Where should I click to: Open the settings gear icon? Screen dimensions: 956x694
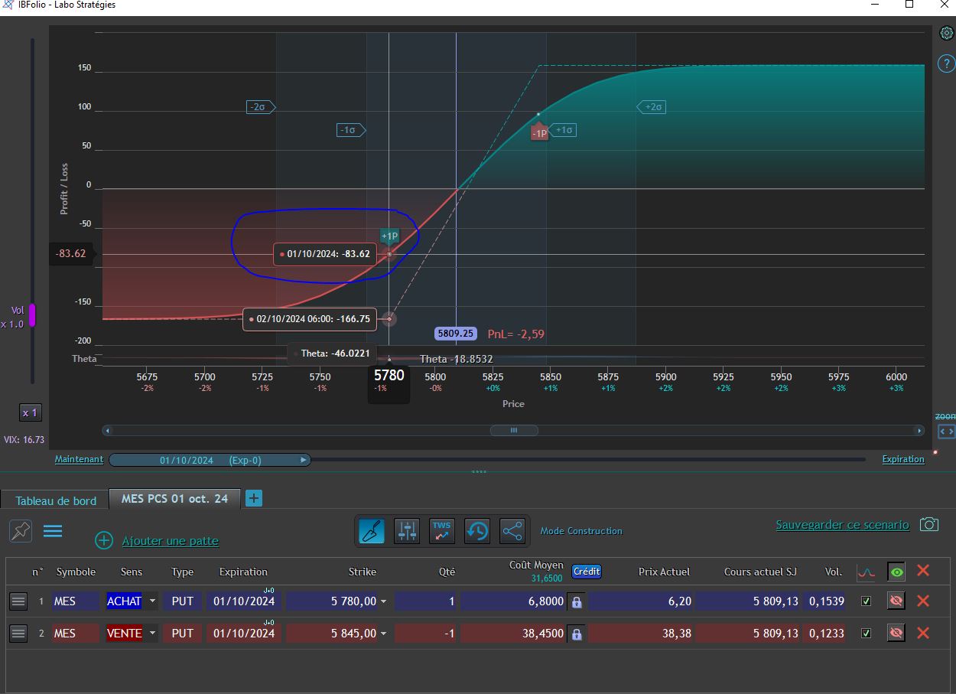coord(946,33)
